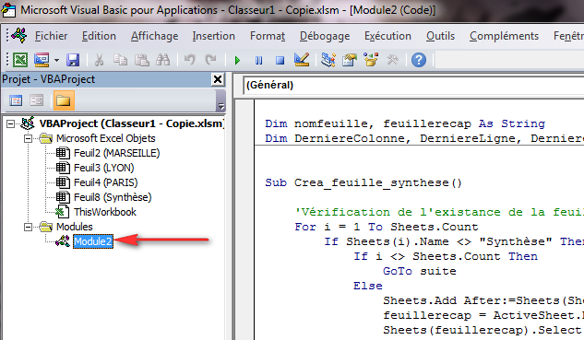Toggle Design Mode icon
This screenshot has height=340, width=584.
coord(302,60)
